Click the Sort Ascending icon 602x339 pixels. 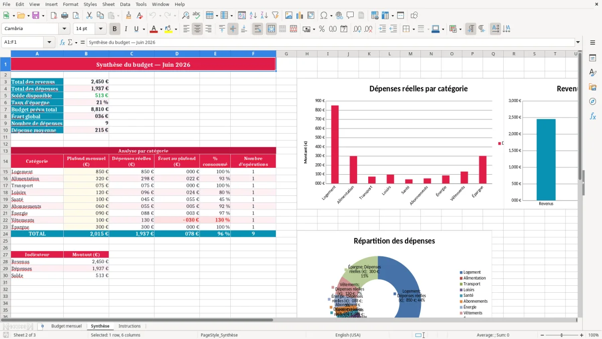(253, 16)
